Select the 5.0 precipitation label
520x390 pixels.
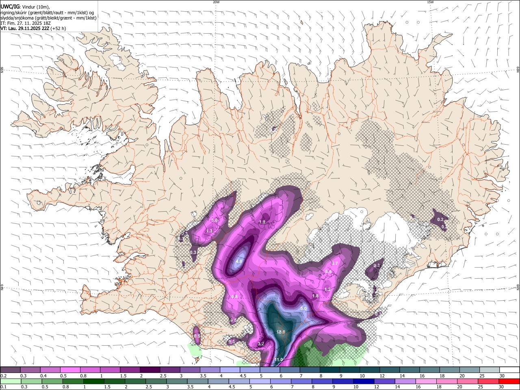[303, 309]
